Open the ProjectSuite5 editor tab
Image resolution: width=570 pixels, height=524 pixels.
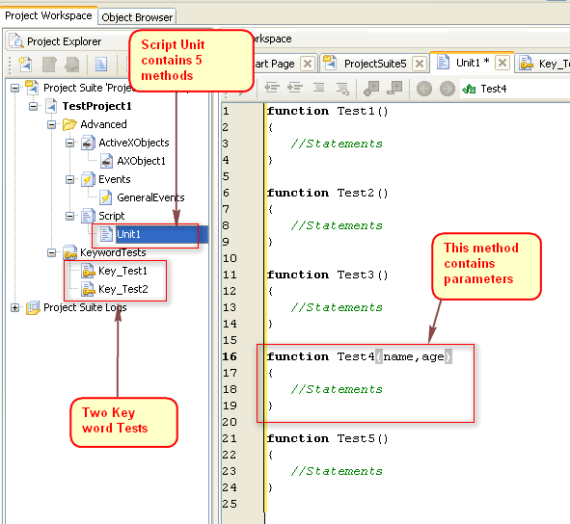coord(375,64)
